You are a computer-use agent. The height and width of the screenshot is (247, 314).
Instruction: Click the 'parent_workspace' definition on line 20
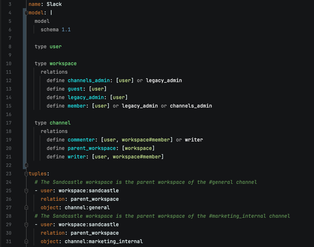click(x=92, y=148)
